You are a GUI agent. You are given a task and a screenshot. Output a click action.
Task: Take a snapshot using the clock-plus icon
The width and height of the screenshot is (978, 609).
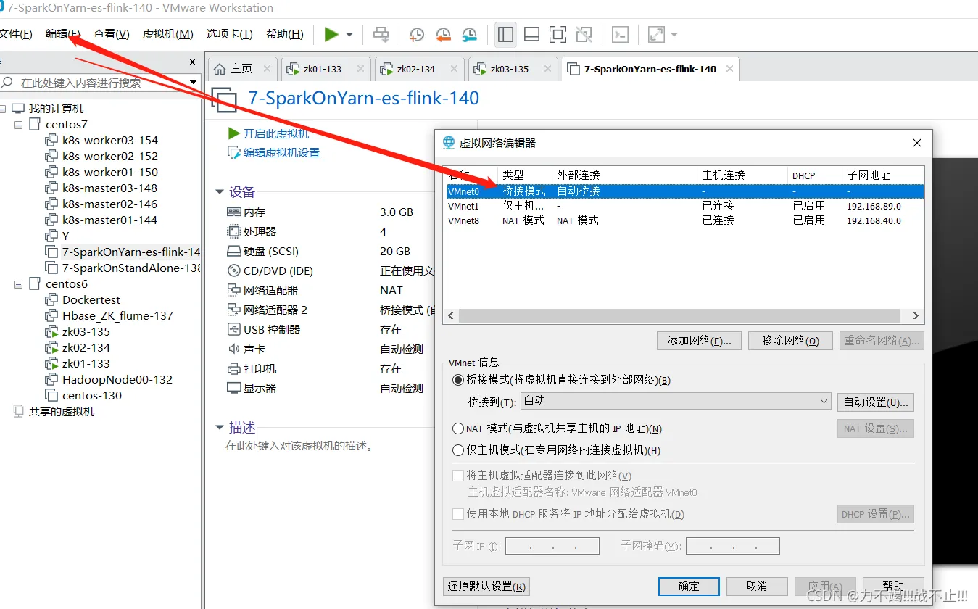(x=416, y=34)
